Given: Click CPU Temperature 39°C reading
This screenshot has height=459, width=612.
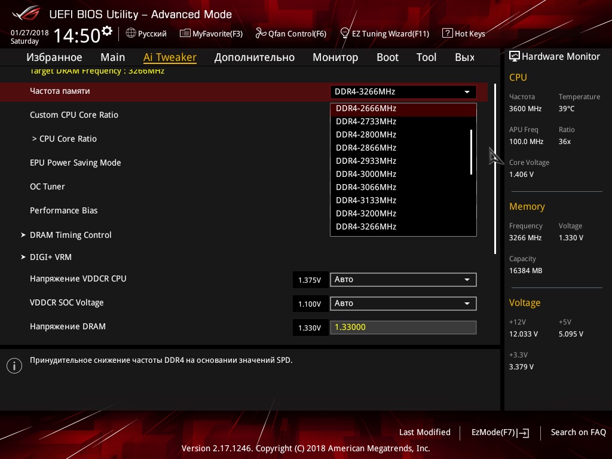Looking at the screenshot, I should [x=567, y=109].
